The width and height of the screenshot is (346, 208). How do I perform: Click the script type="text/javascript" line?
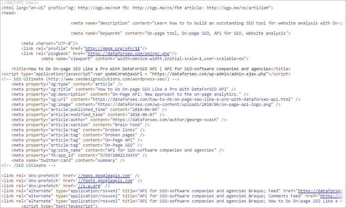pos(60,206)
